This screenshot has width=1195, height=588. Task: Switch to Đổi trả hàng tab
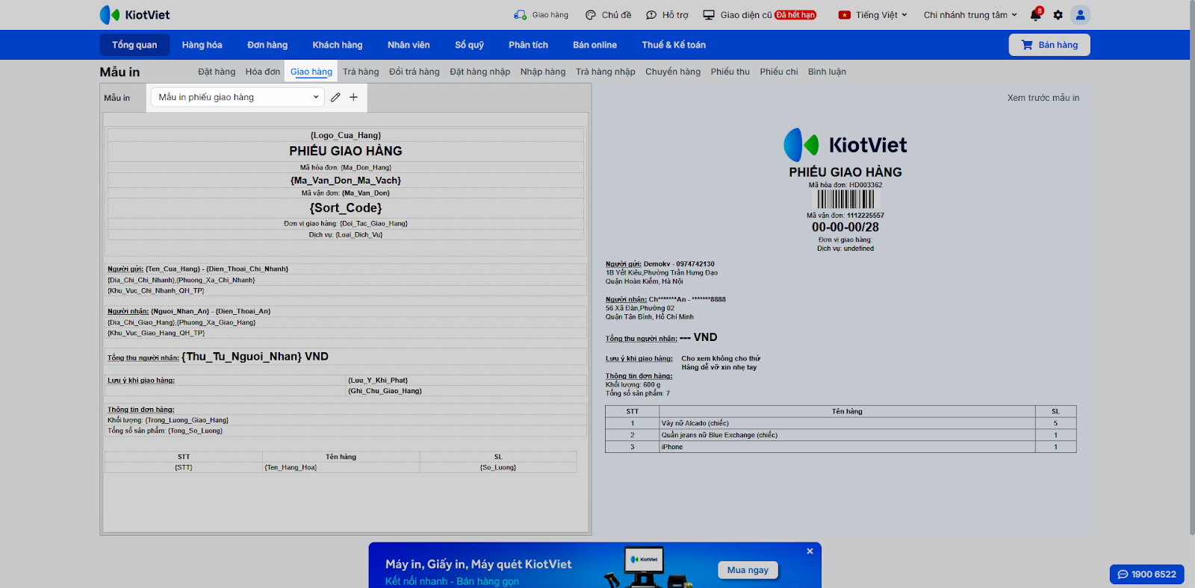coord(415,72)
